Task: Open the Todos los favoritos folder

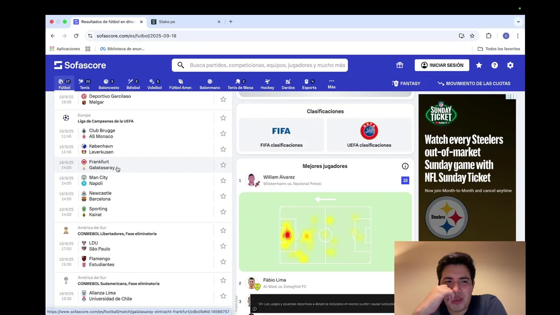Action: (499, 49)
